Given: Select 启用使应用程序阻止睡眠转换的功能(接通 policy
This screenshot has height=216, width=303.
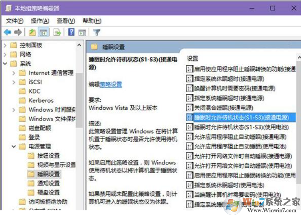Looking at the screenshot, I should (241, 69).
